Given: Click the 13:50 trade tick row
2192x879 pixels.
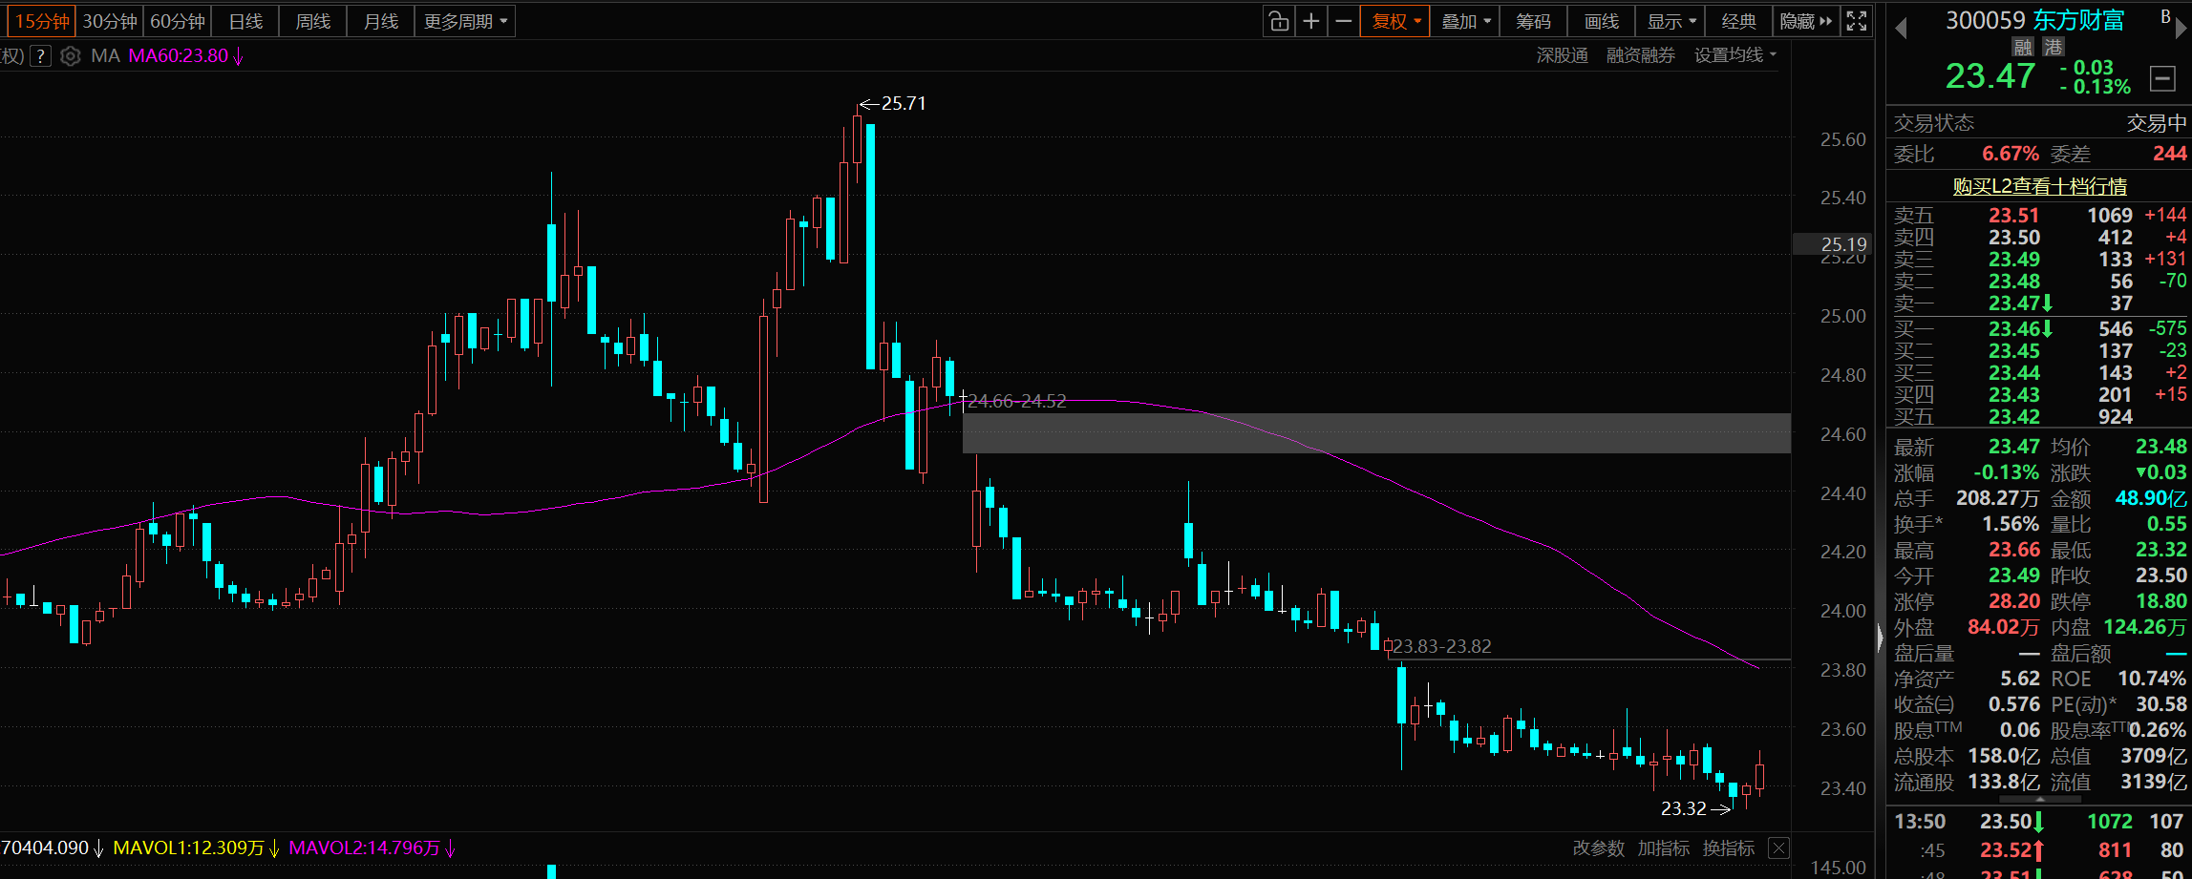Looking at the screenshot, I should 2039,822.
